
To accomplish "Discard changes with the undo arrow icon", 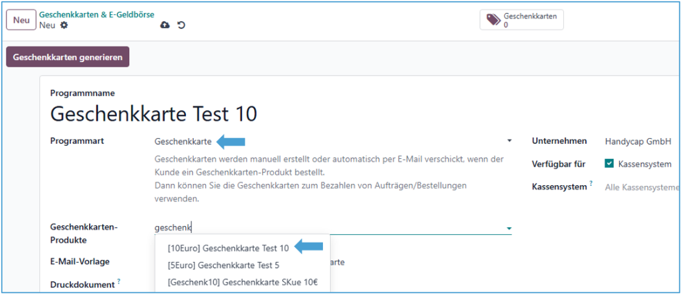I will (181, 25).
